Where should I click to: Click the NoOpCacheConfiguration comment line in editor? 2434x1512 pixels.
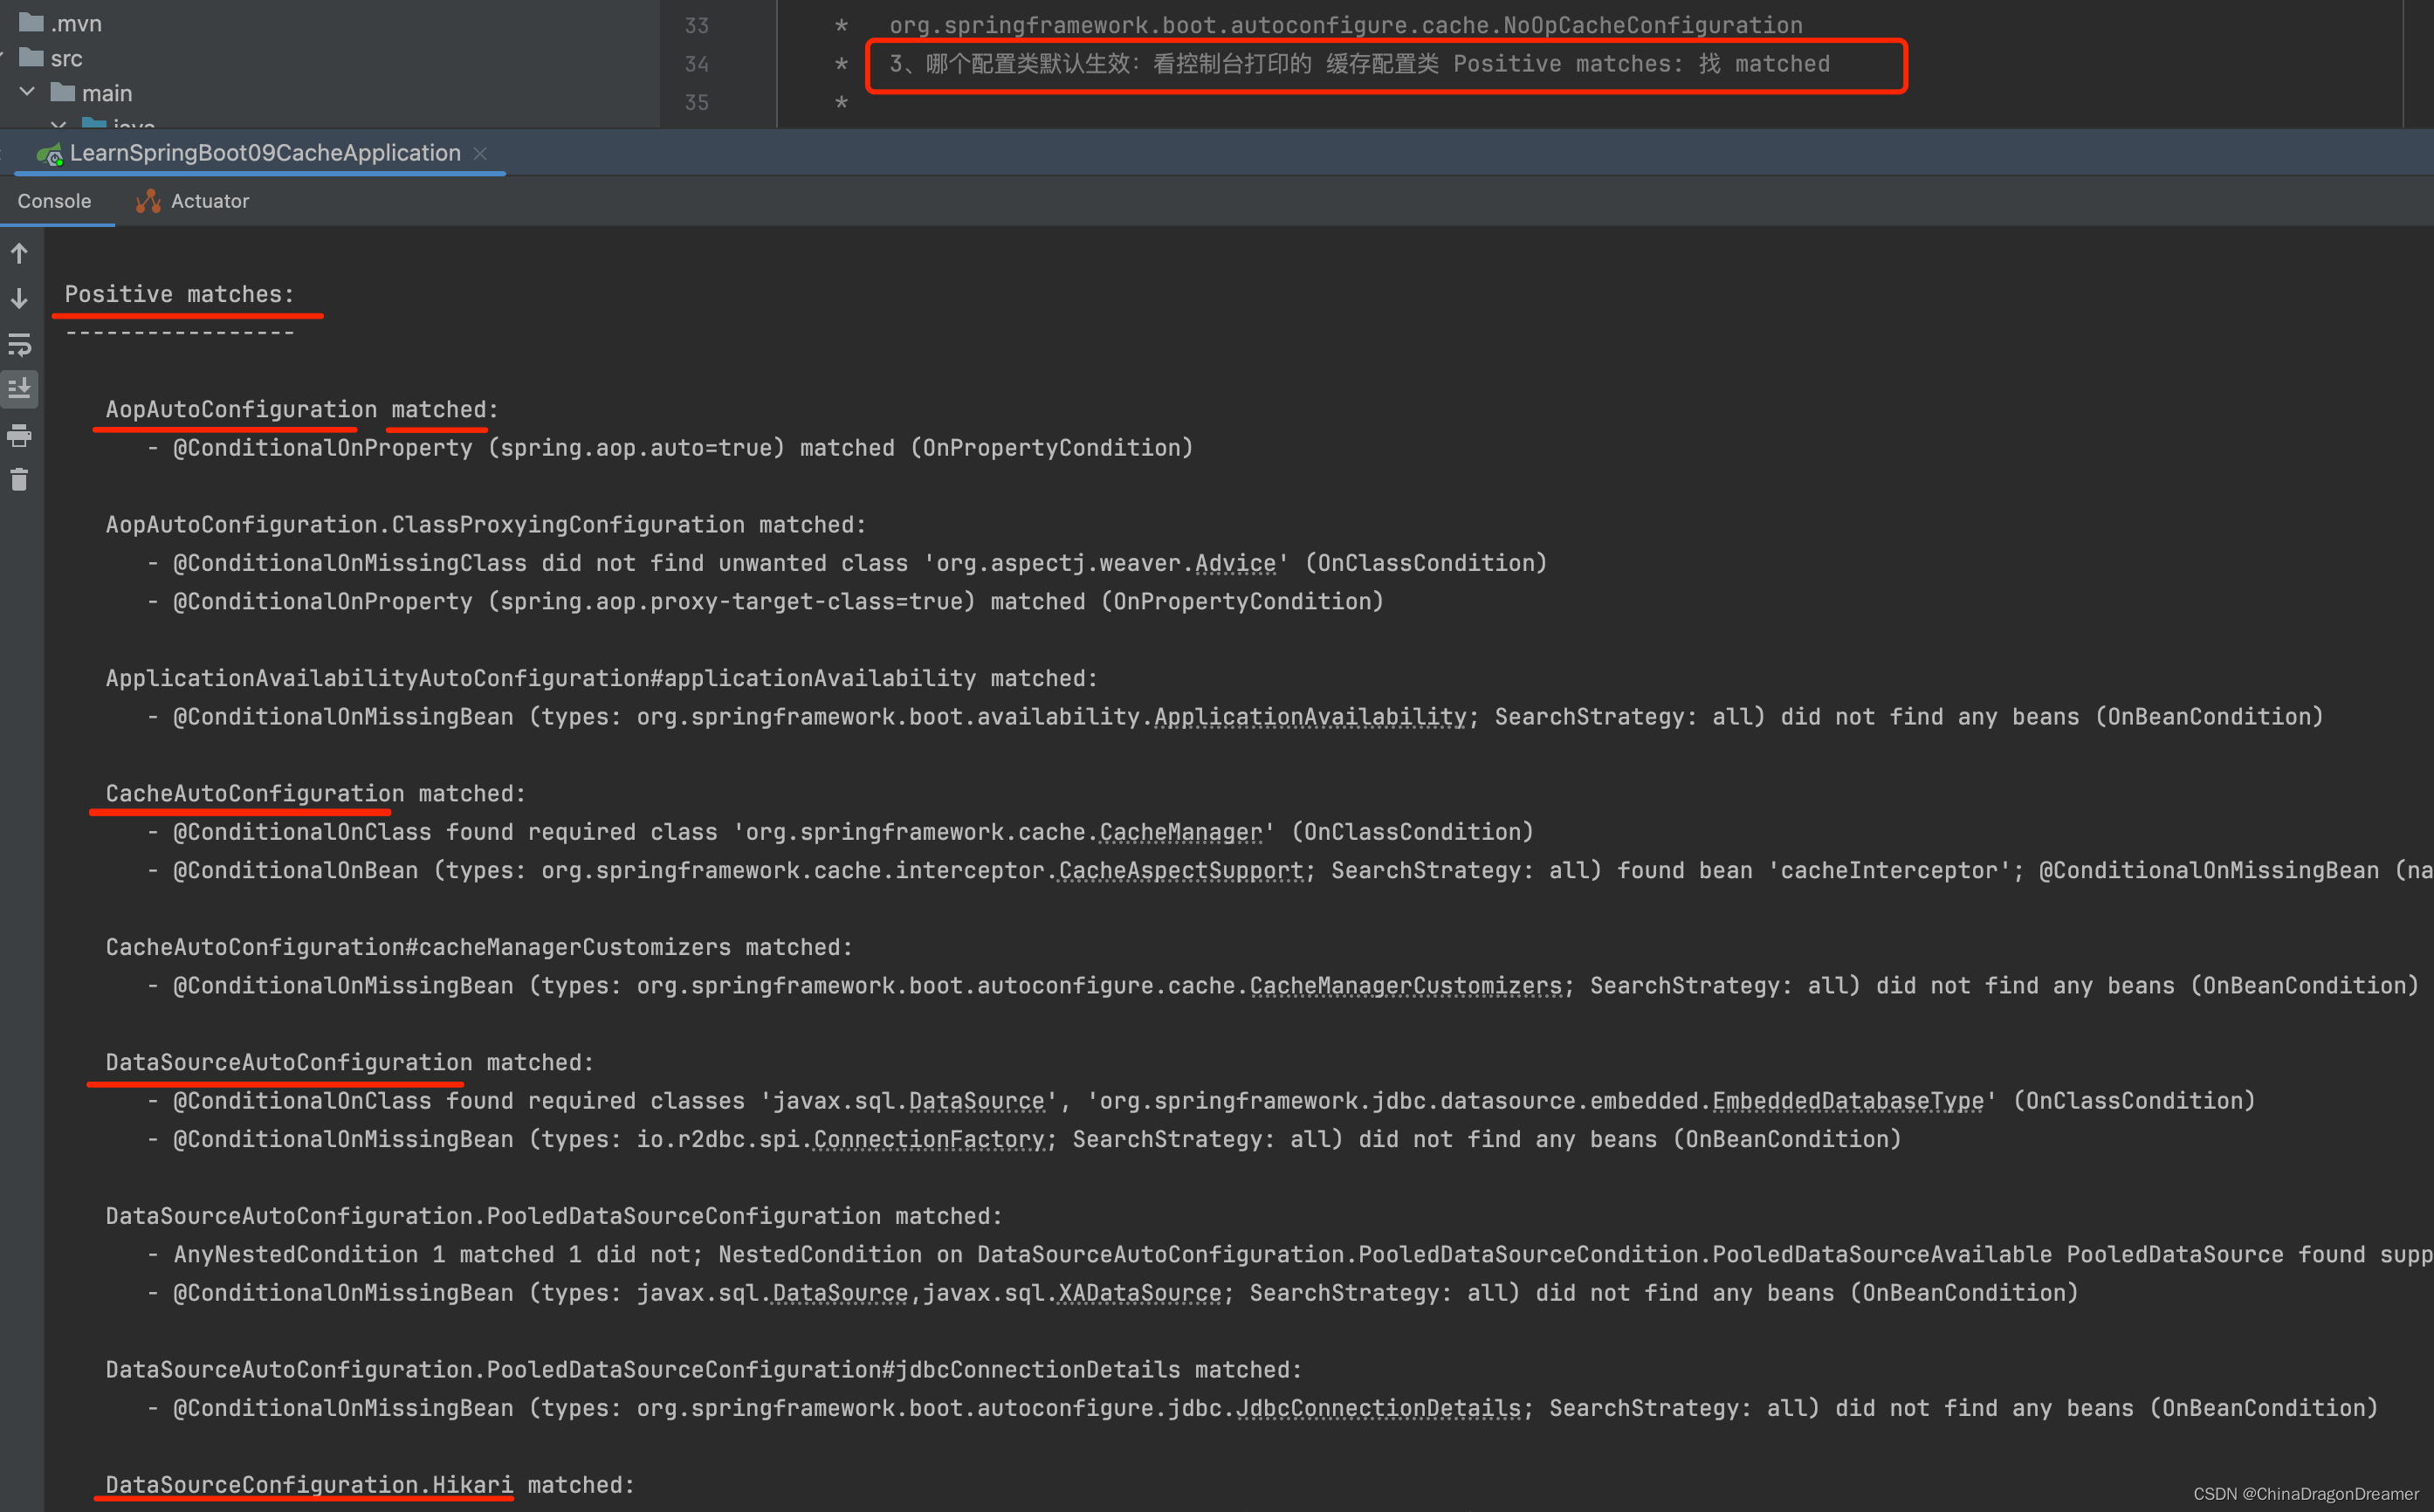click(x=1346, y=25)
